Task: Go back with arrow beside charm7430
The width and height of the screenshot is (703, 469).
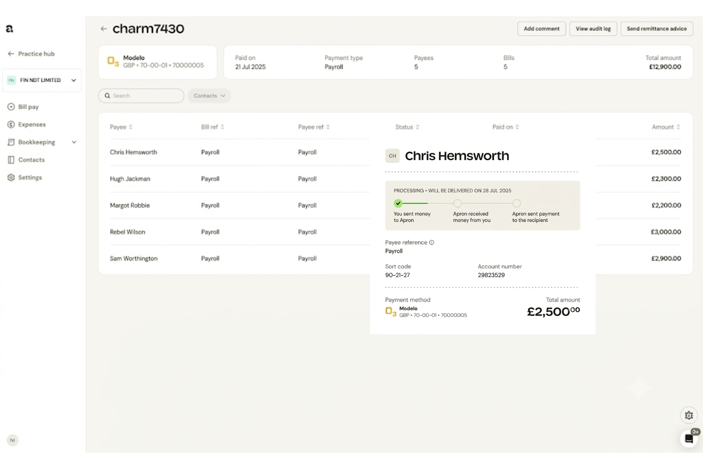Action: pos(104,29)
